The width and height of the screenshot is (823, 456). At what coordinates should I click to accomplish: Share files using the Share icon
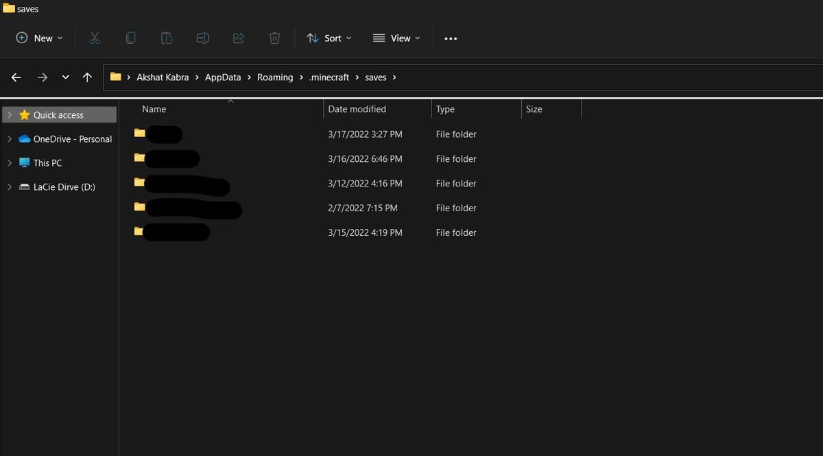(x=238, y=38)
